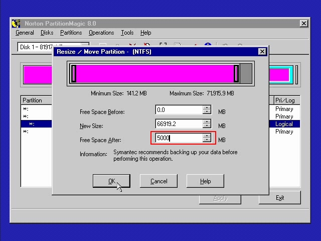Increase Free Space After with up arrow

point(207,136)
